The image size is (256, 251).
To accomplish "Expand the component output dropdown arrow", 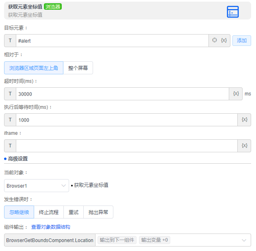I will 244,240.
